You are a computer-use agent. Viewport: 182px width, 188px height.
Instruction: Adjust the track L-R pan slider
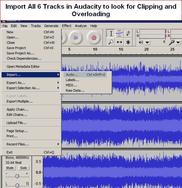17,185
